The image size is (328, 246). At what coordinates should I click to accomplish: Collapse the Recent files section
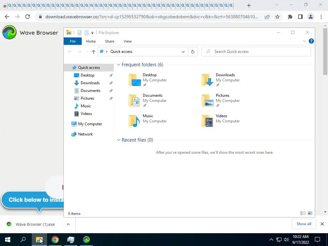(119, 140)
